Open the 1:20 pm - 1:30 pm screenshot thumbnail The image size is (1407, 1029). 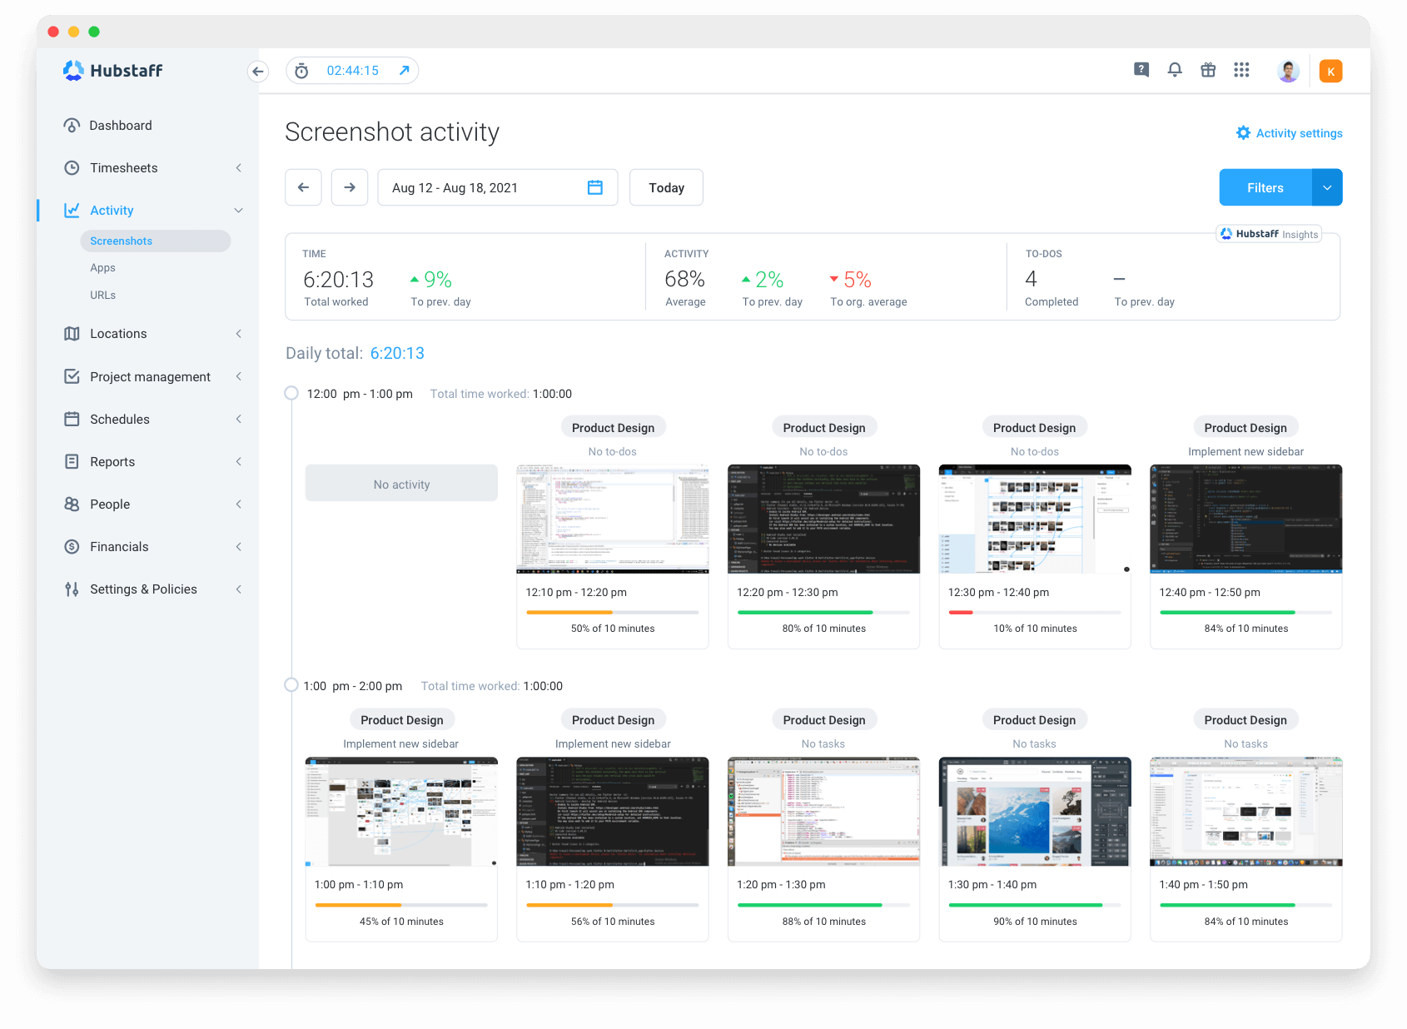coord(823,812)
